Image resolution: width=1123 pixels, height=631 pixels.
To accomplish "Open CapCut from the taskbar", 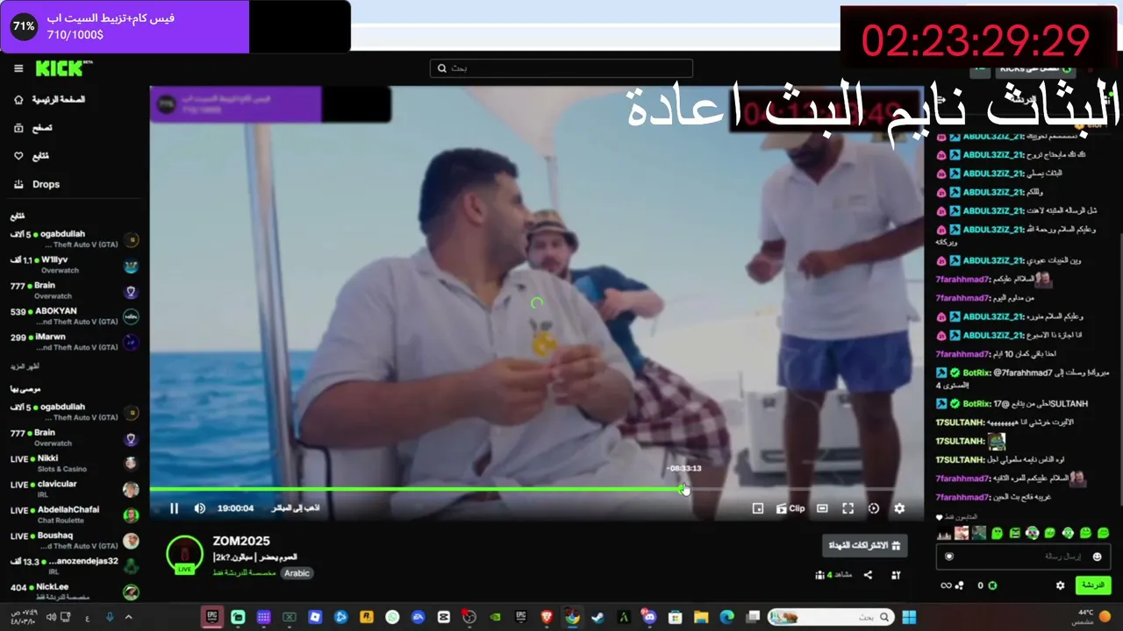I will click(444, 617).
